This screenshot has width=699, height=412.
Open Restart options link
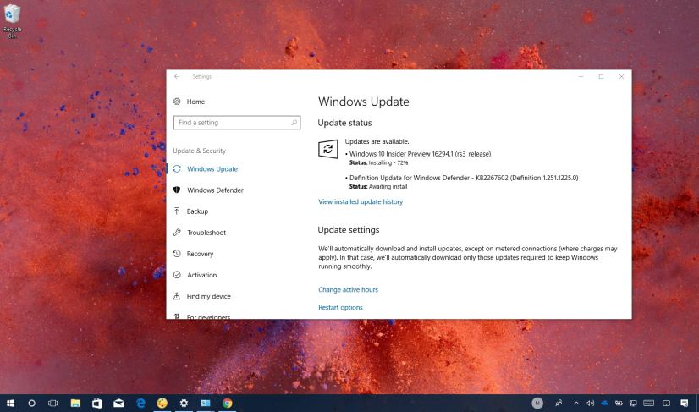[x=340, y=307]
